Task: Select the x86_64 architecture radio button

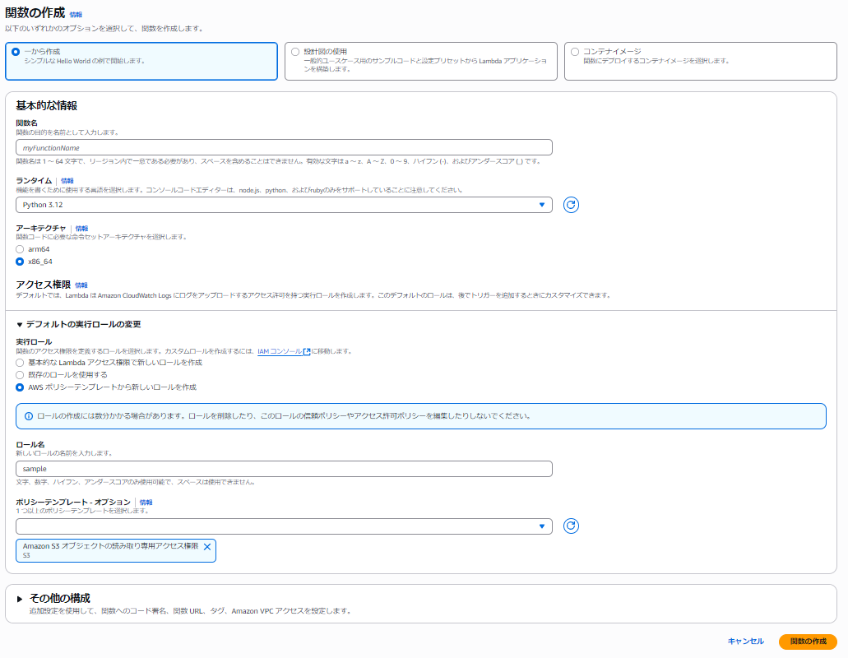Action: point(20,262)
